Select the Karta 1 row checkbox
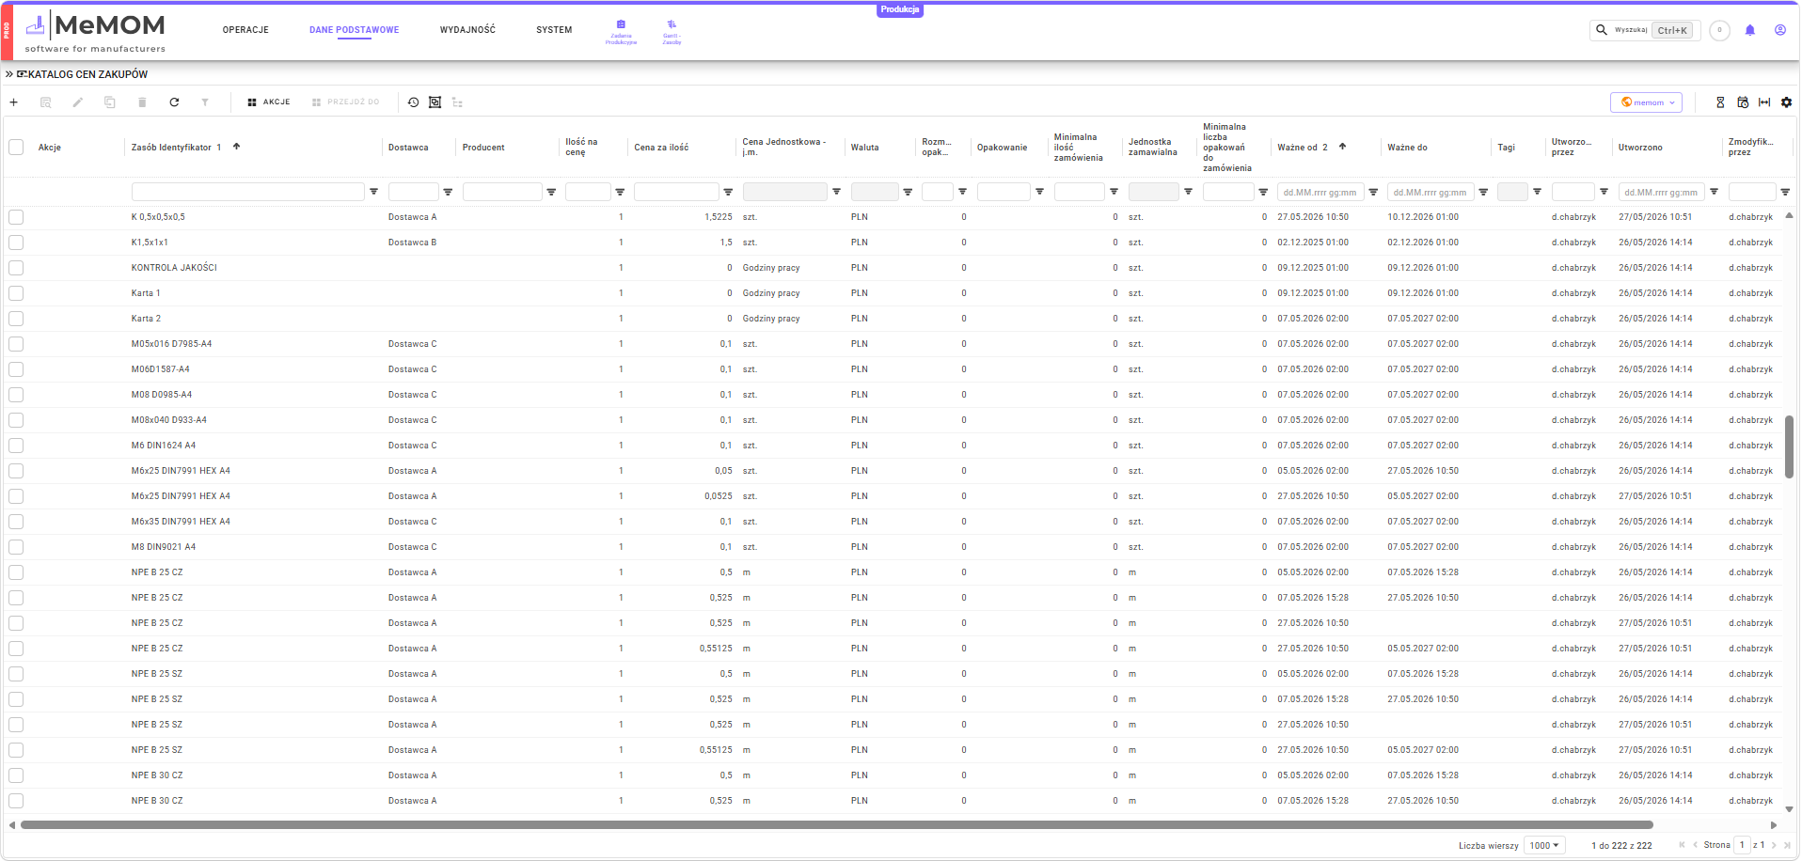1802x861 pixels. (16, 293)
